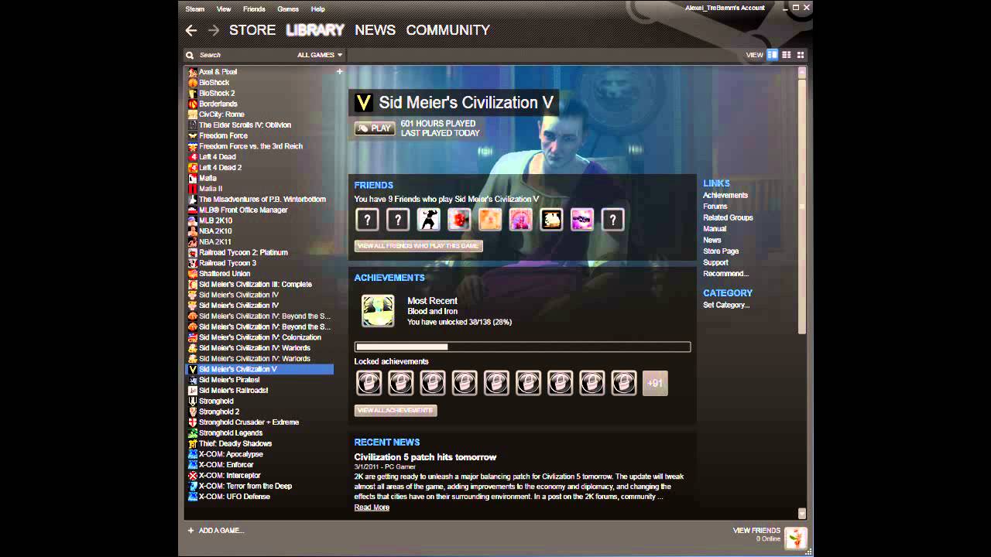Click Civilization V logo icon in header
The image size is (991, 557).
[x=364, y=103]
